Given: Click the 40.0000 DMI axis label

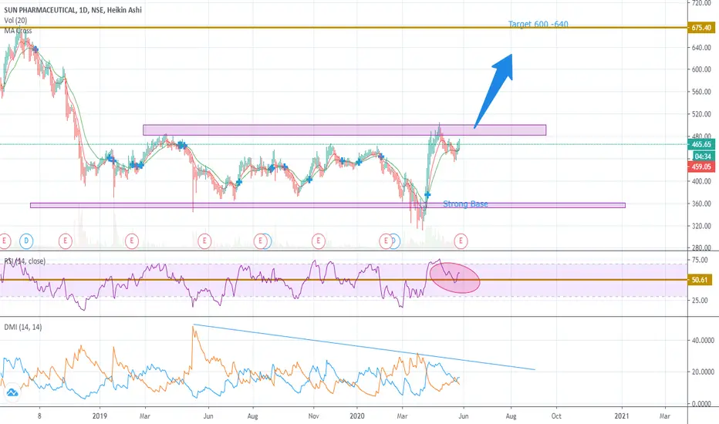Looking at the screenshot, I should (x=704, y=341).
